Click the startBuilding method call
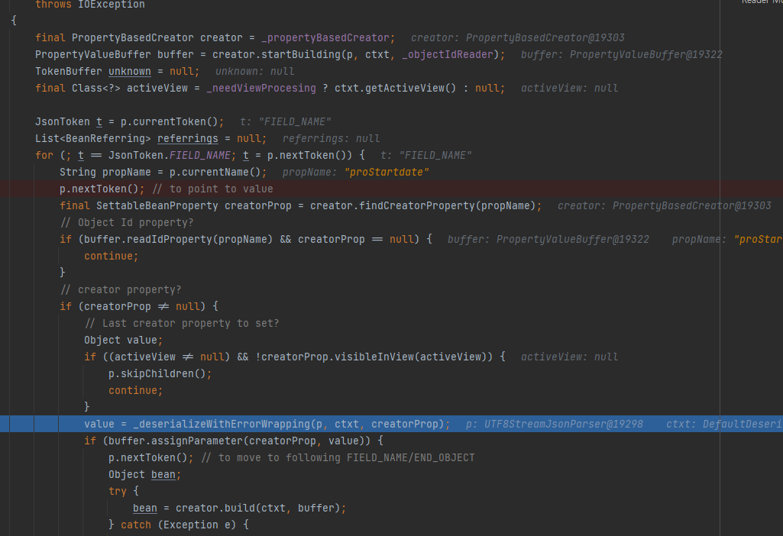 pyautogui.click(x=301, y=54)
